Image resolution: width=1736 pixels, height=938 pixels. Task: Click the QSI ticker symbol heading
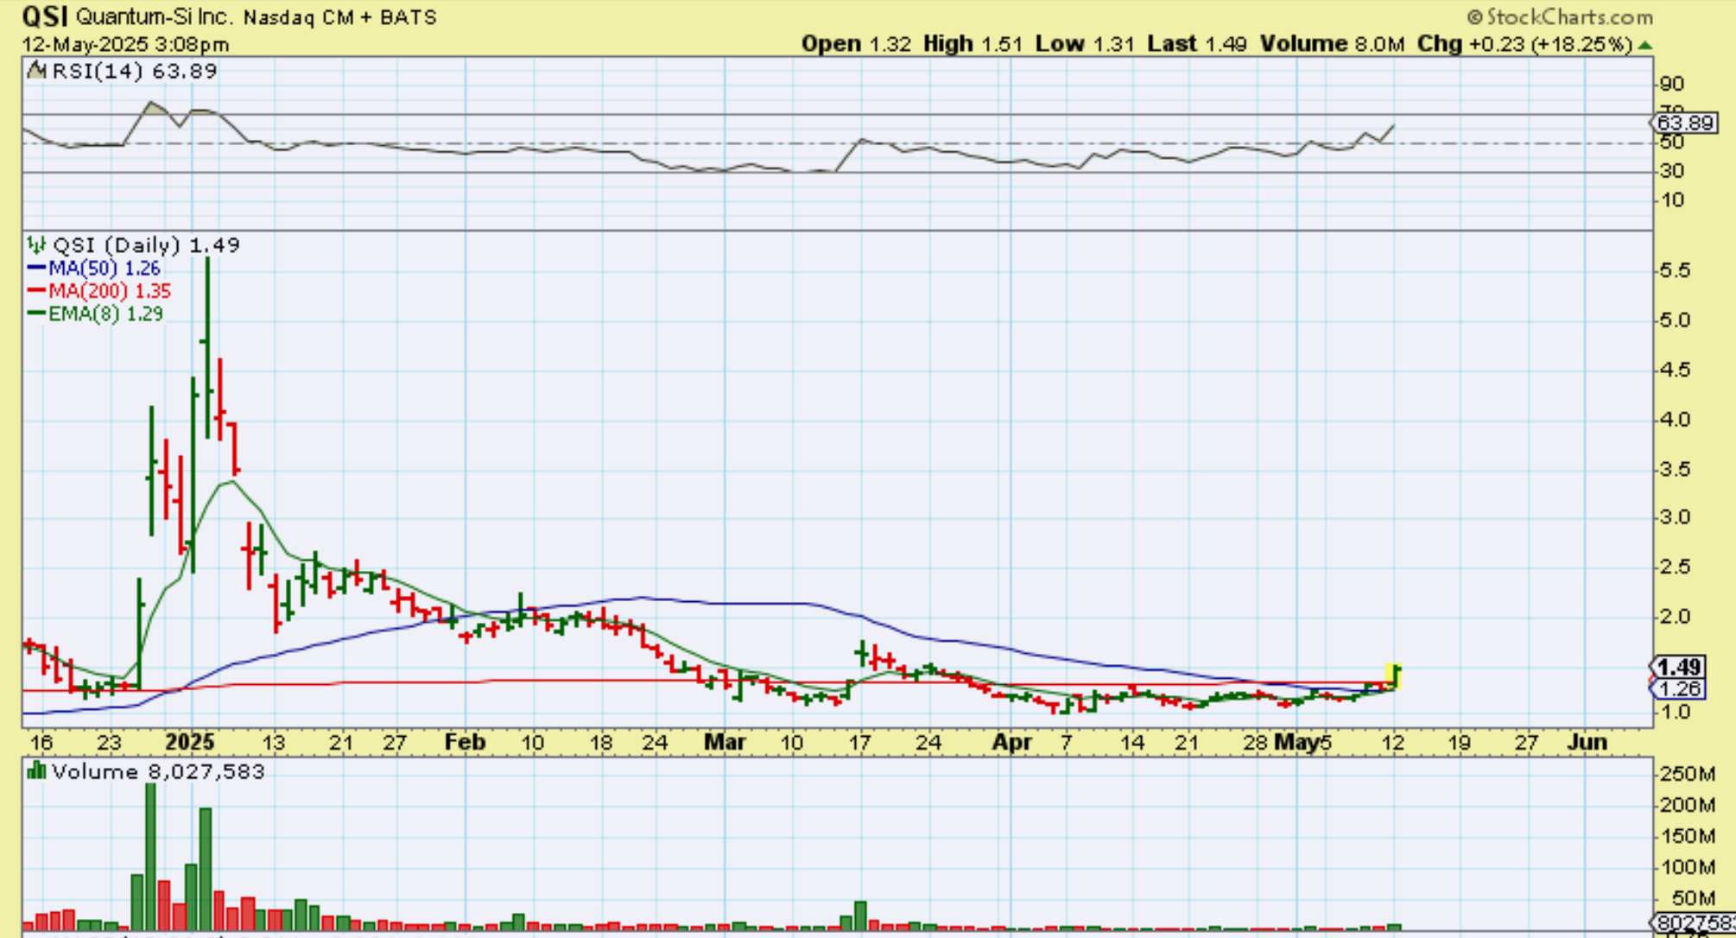click(45, 16)
